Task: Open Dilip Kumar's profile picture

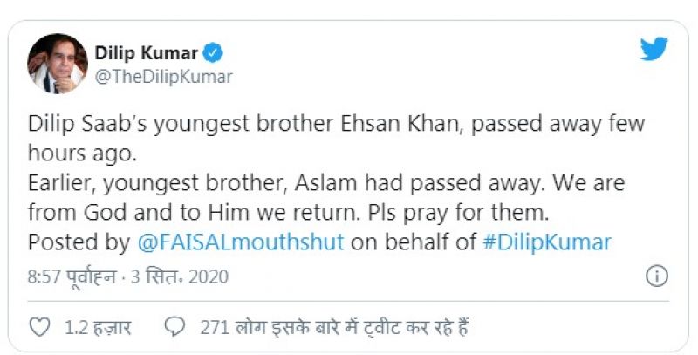Action: (58, 64)
